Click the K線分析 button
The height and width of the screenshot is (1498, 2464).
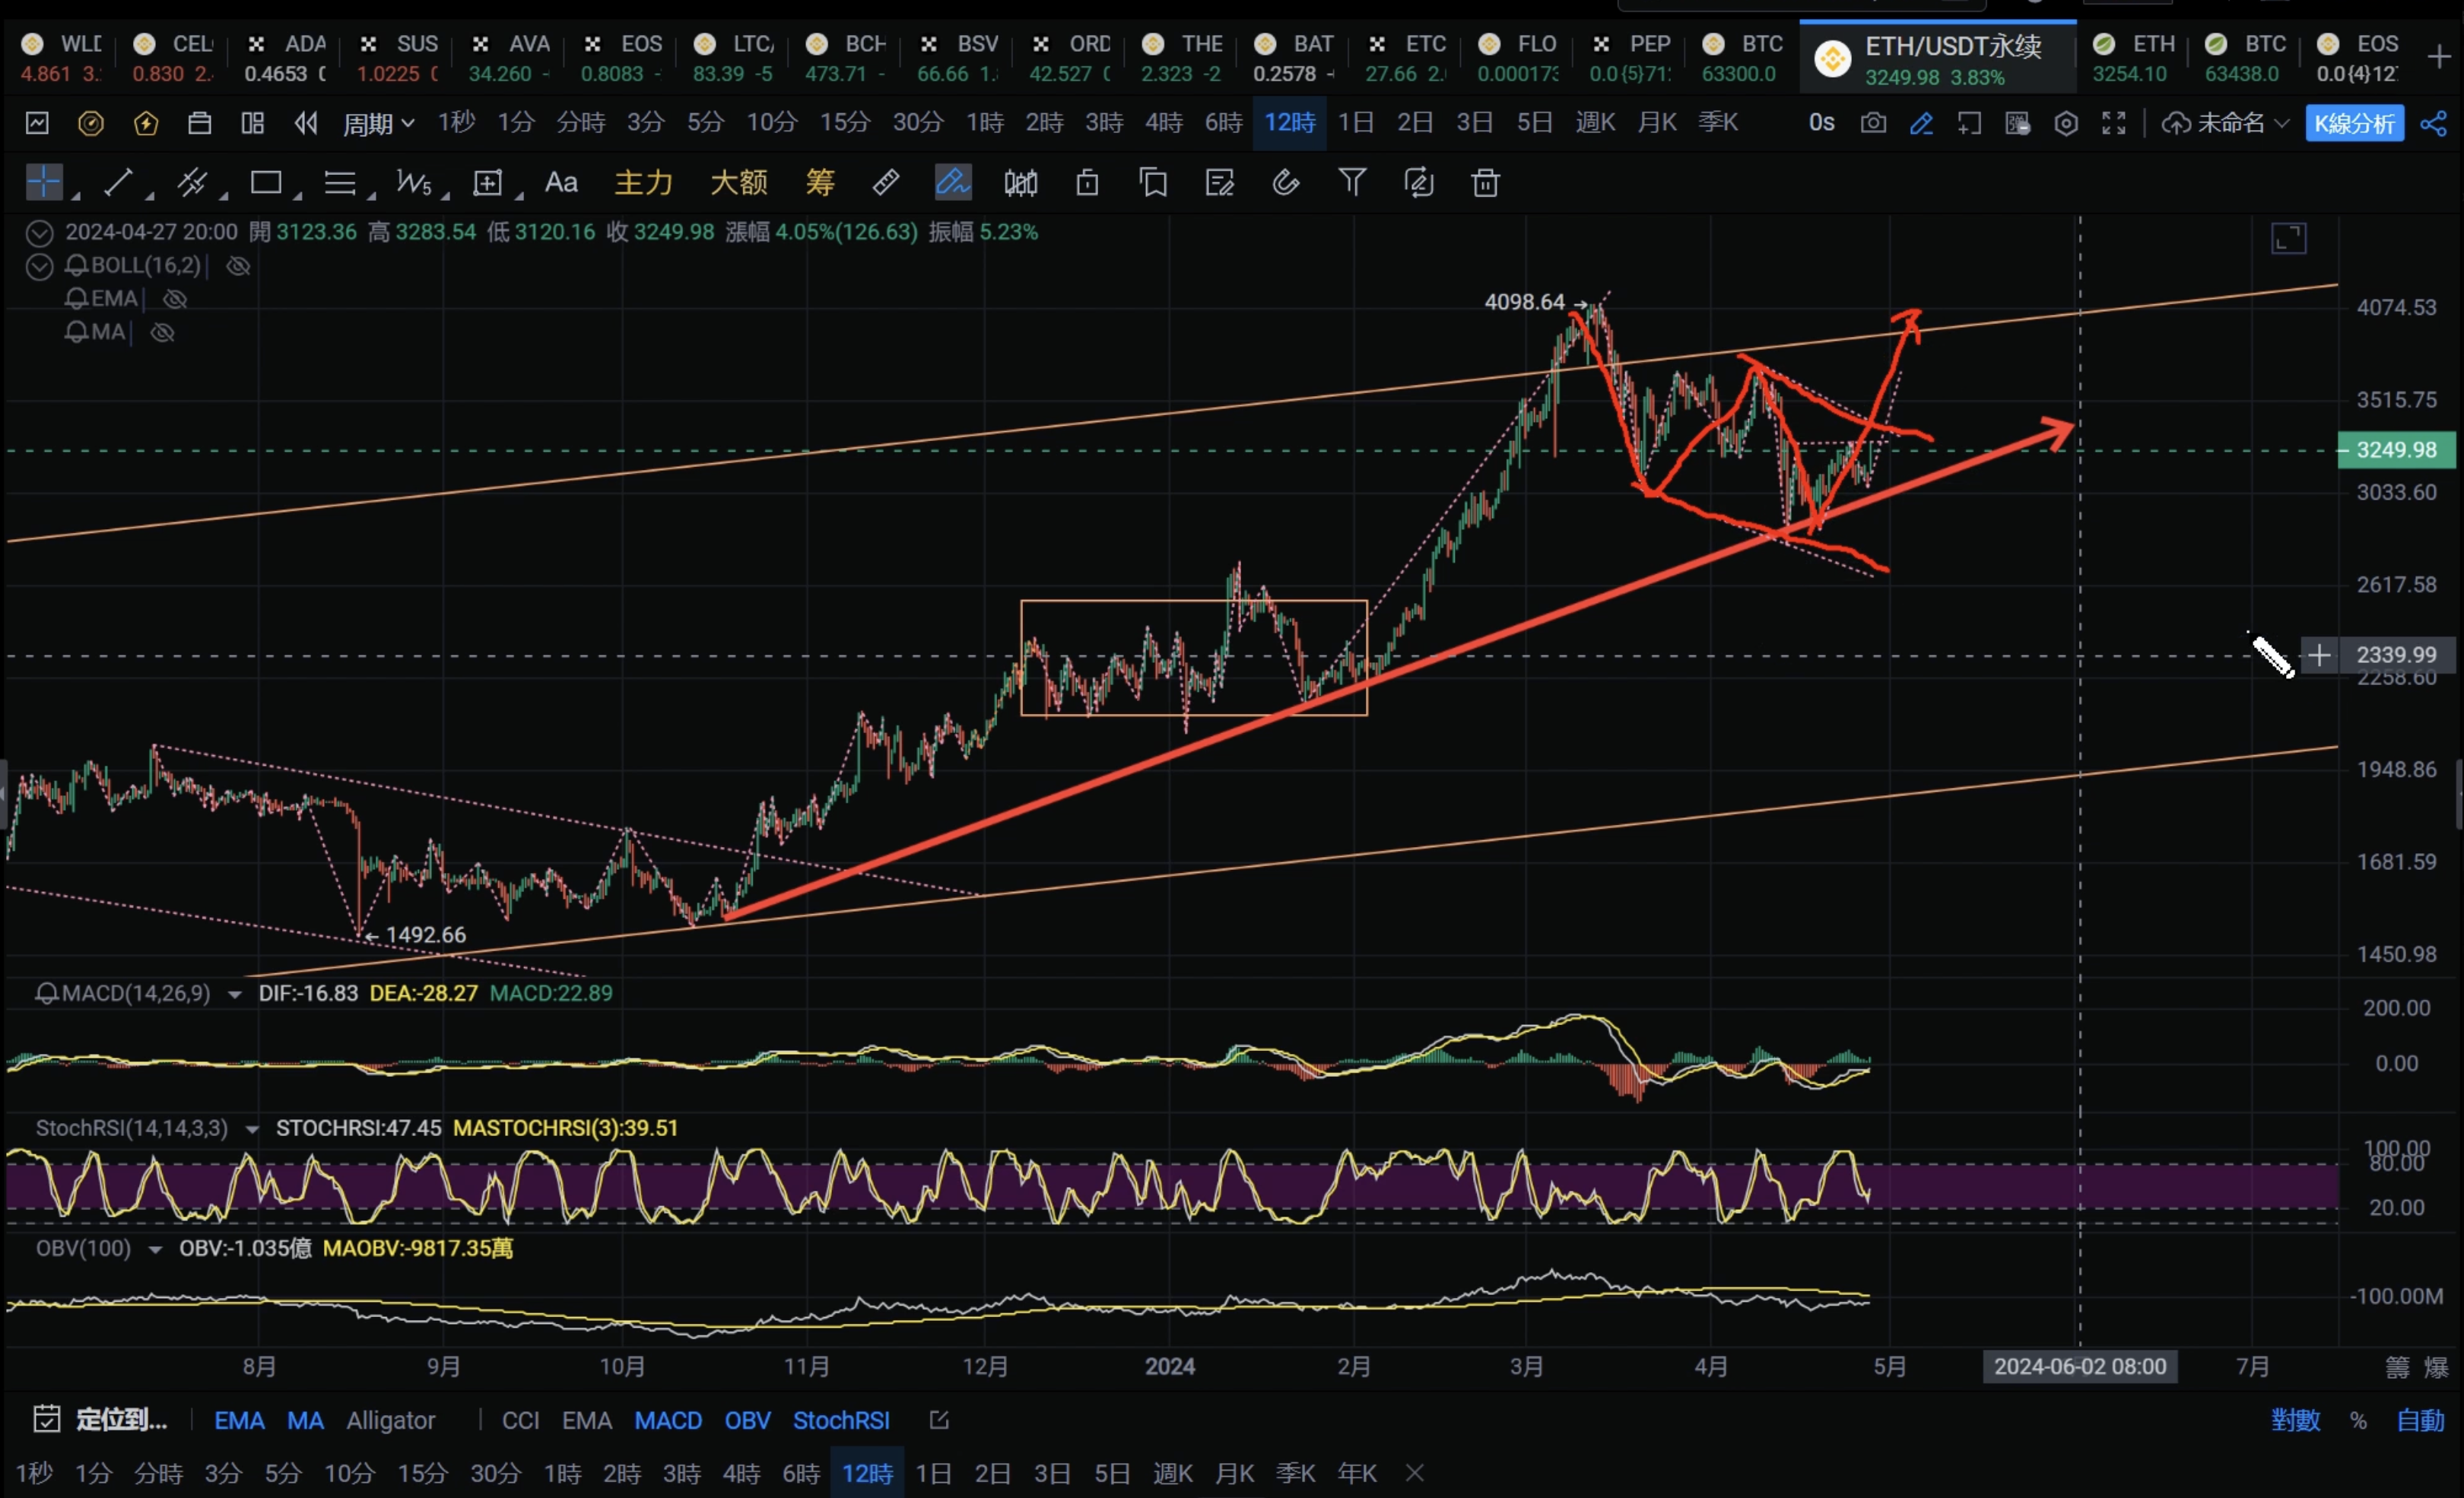[2354, 123]
